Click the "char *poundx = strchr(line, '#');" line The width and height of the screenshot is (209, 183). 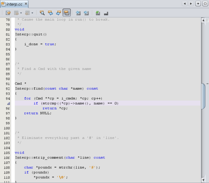62,168
